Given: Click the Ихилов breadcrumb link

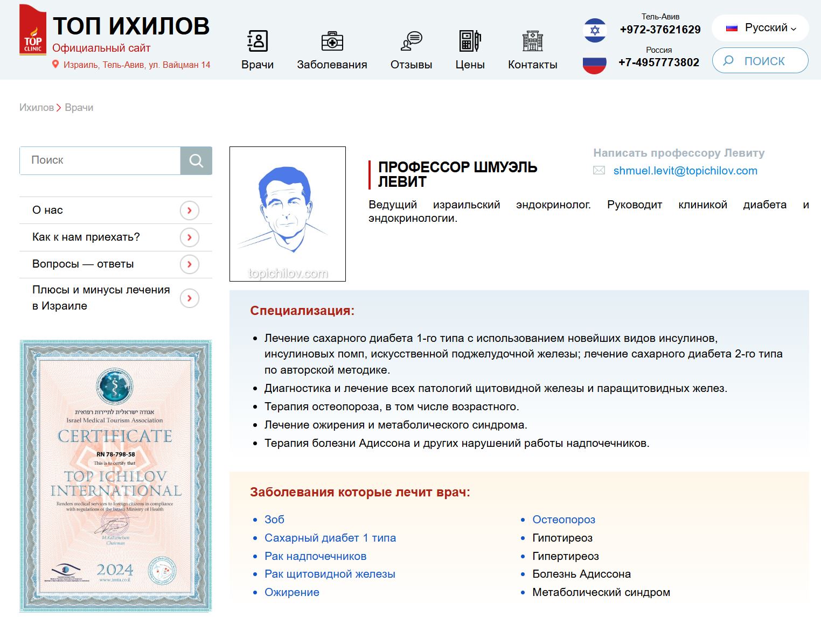Looking at the screenshot, I should [x=37, y=108].
